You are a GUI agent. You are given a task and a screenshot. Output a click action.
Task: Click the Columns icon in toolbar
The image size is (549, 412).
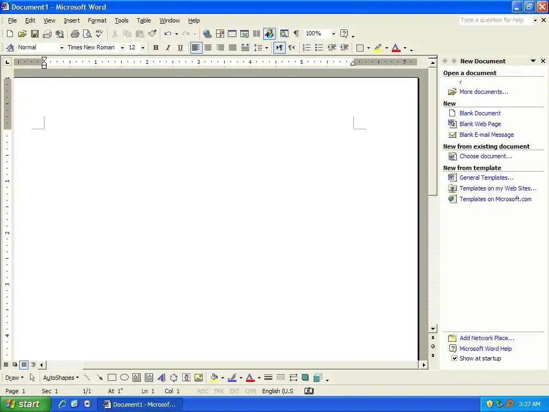257,34
